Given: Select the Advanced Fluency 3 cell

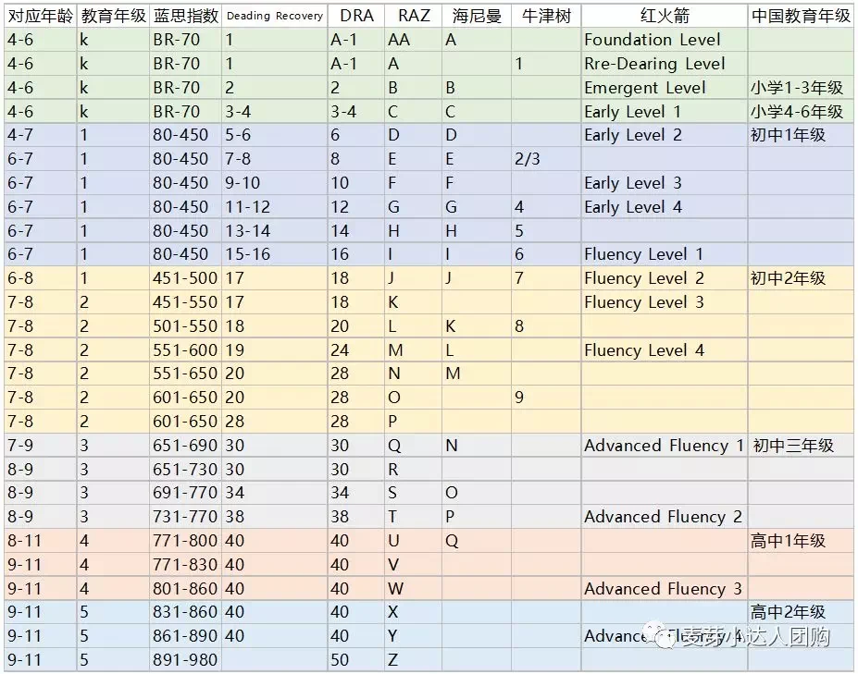Looking at the screenshot, I should (665, 589).
